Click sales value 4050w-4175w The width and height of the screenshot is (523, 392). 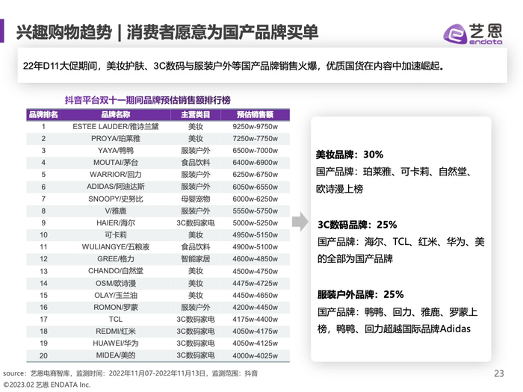point(256,332)
